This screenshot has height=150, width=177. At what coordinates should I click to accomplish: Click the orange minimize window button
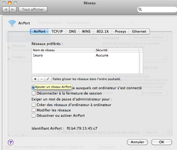pyautogui.click(x=10, y=3)
